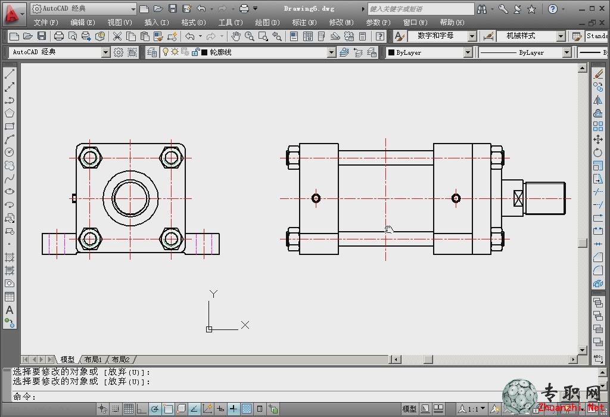Toggle Polar Tracking in status bar

(x=155, y=409)
